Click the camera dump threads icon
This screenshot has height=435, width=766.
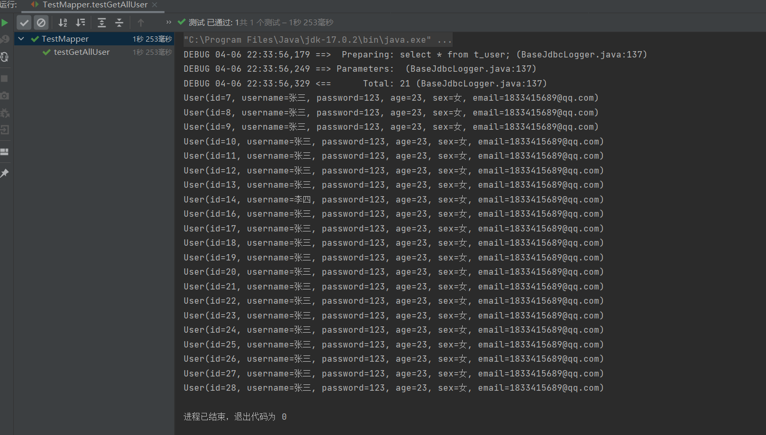pyautogui.click(x=4, y=95)
